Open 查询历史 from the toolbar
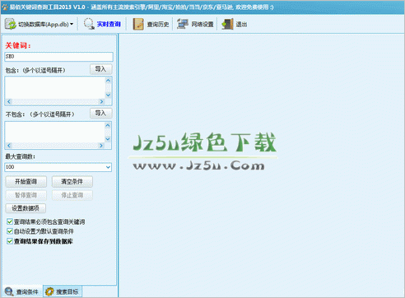This screenshot has height=298, width=405. coord(158,25)
